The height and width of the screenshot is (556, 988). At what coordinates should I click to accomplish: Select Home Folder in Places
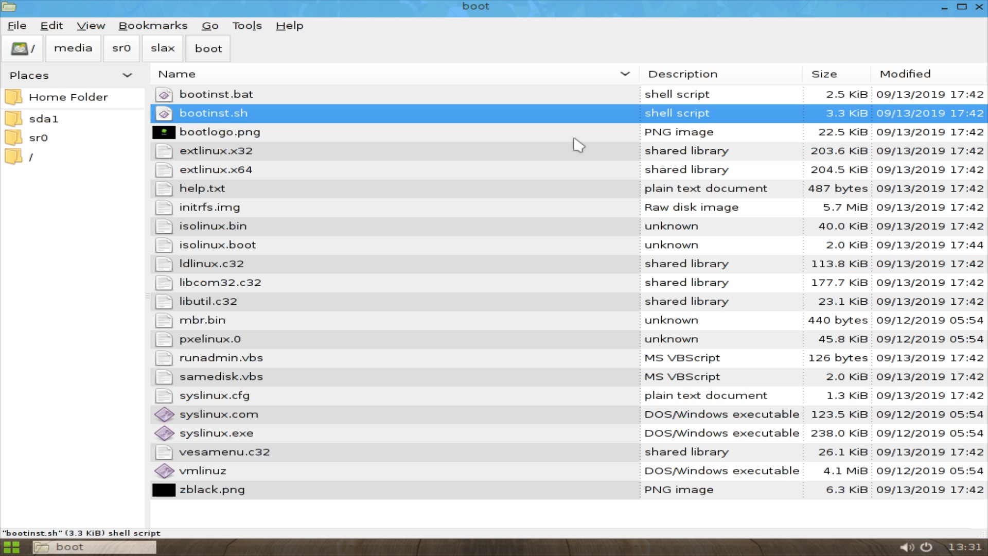(68, 97)
